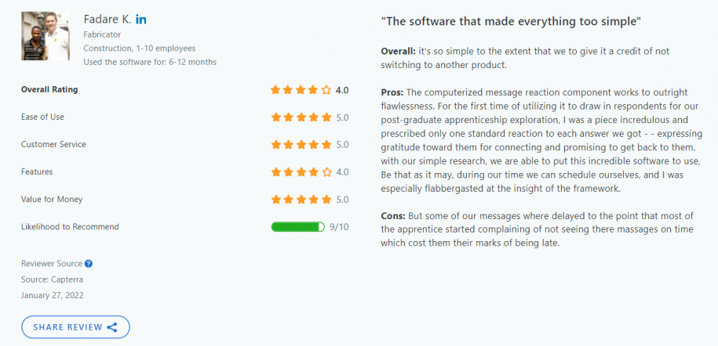Open Fadare K.'s LinkedIn profile icon
The width and height of the screenshot is (718, 346).
(141, 19)
